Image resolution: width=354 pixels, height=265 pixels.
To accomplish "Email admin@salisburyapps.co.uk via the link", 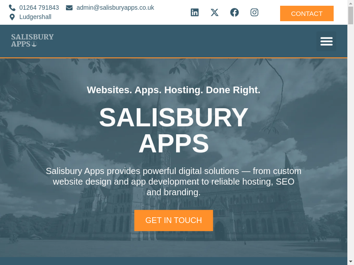I will (x=115, y=8).
